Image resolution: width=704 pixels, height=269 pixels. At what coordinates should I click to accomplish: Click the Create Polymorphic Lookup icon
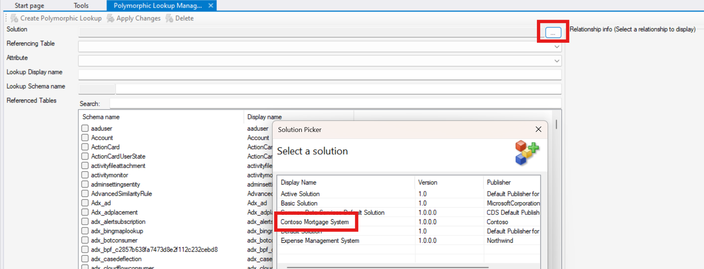14,18
